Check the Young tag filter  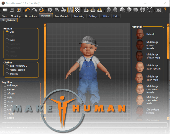click(x=5, y=114)
